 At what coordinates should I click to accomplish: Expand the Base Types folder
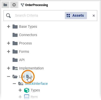[x=9, y=27]
